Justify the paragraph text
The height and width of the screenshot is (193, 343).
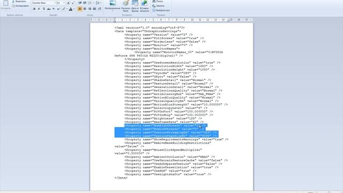(x=94, y=9)
